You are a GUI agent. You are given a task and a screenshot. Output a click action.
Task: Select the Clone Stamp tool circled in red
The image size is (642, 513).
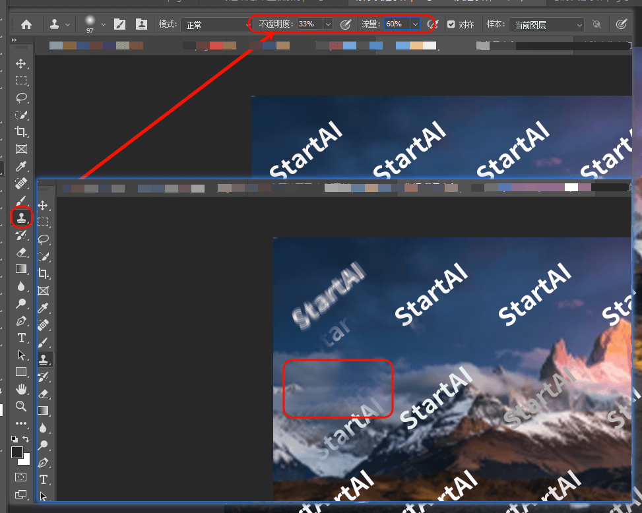click(x=21, y=217)
